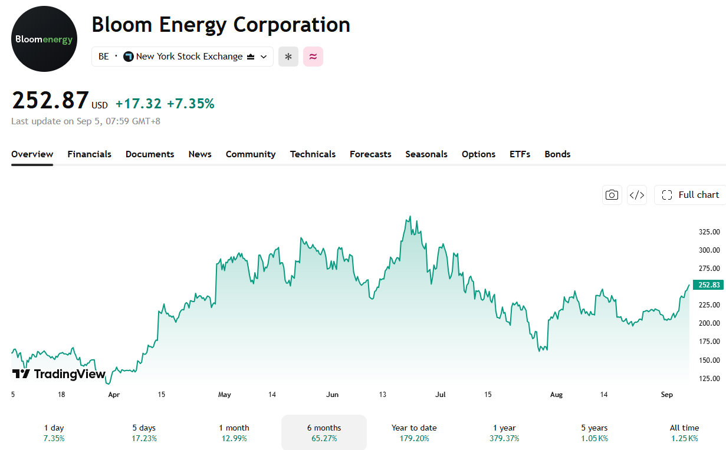Click the 252.87 price value
This screenshot has width=726, height=450.
[50, 101]
